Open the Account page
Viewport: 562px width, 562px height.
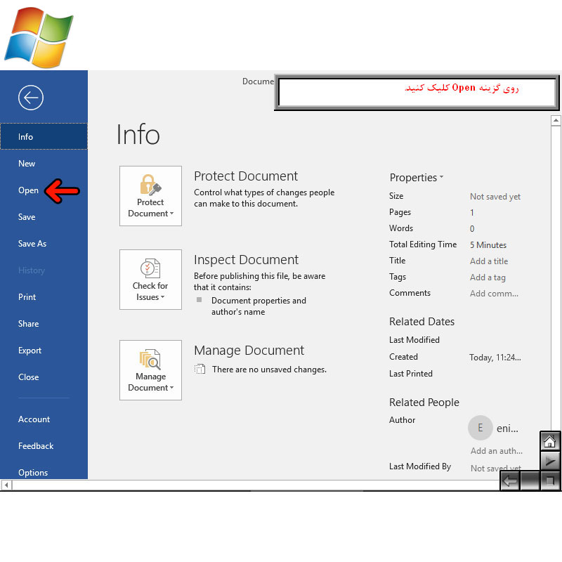[x=34, y=419]
